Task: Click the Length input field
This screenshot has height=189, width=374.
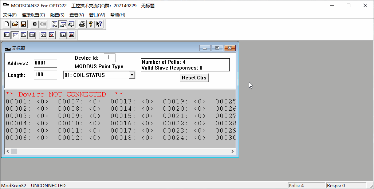Action: tap(45, 75)
